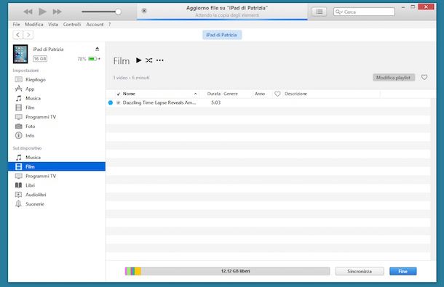444x287 pixels.
Task: Click the iPad di Patrizia device tab
Action: click(x=222, y=35)
